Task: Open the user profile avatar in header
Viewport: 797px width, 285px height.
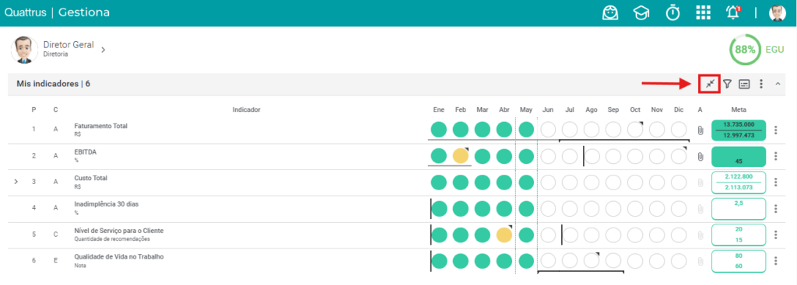Action: coord(778,12)
